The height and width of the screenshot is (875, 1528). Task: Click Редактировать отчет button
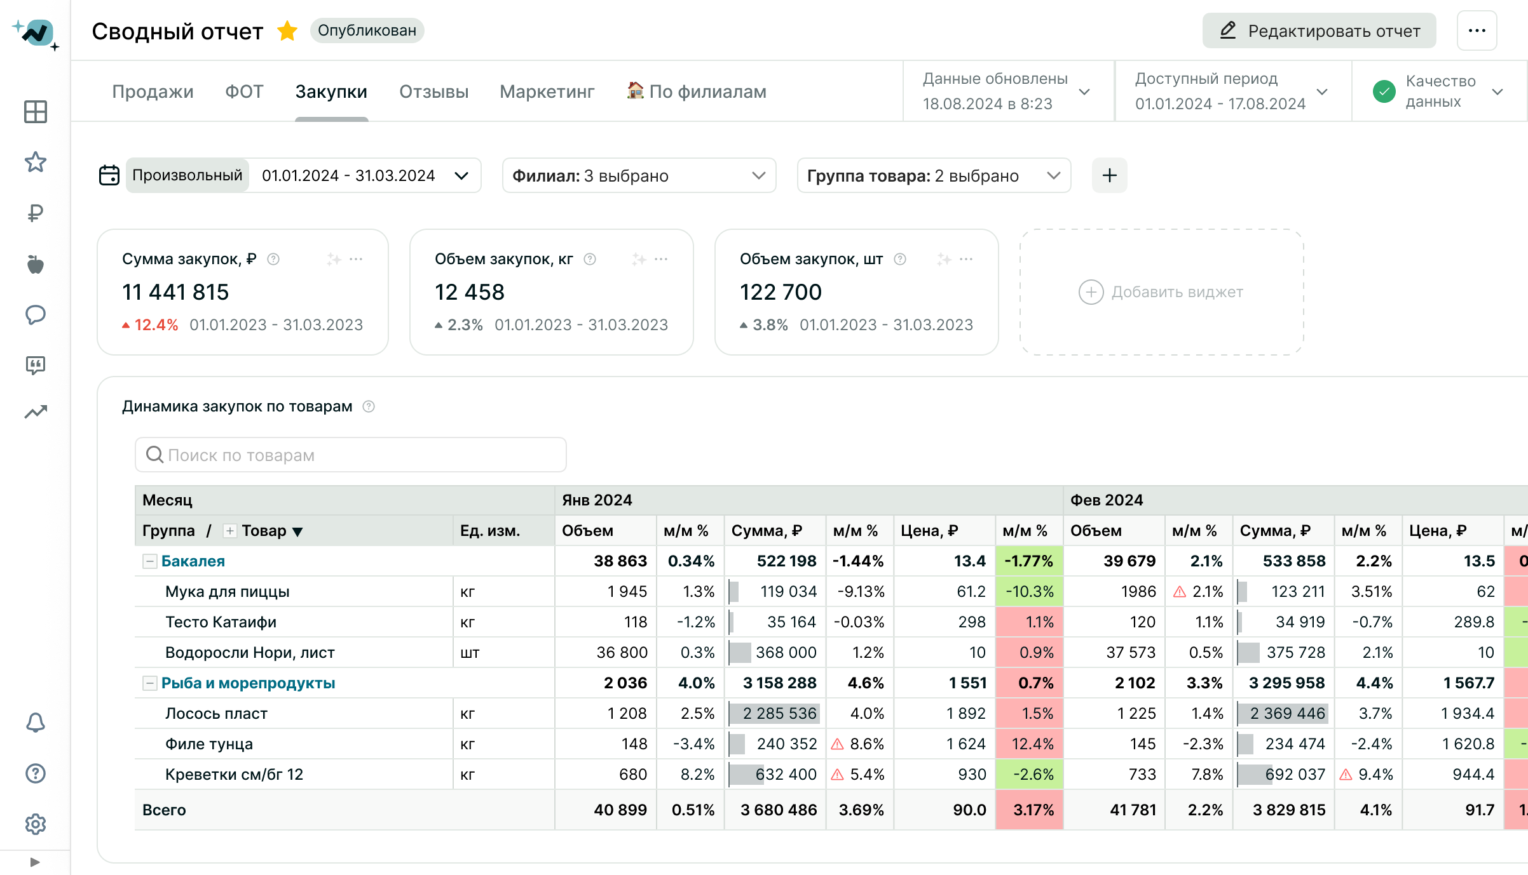tap(1319, 30)
